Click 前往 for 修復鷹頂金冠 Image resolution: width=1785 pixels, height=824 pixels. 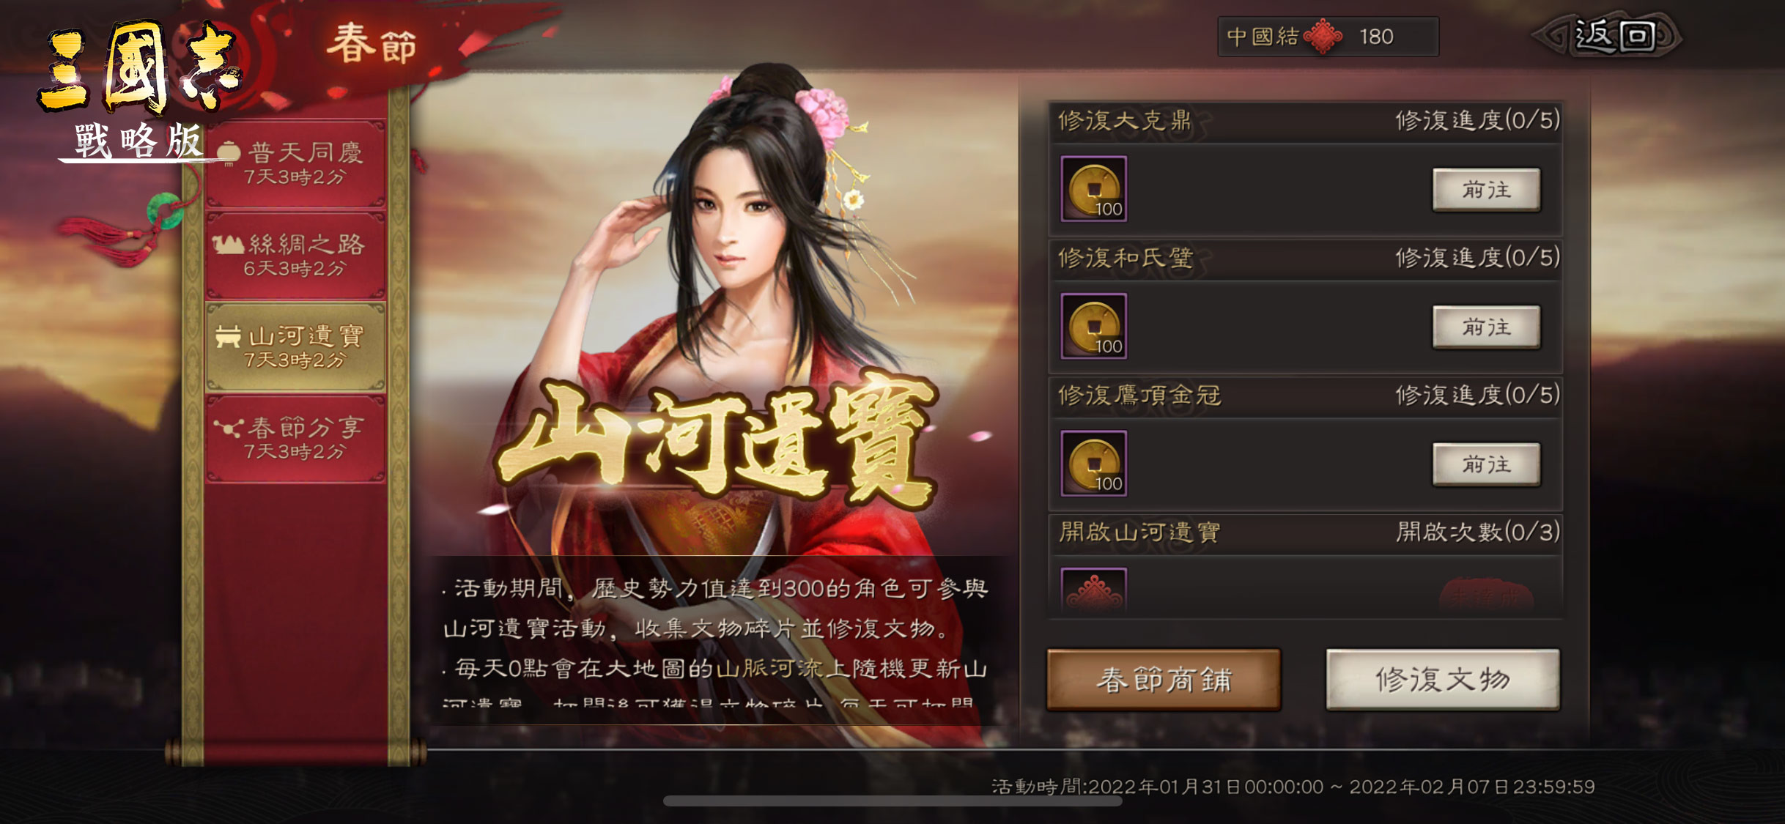point(1486,464)
